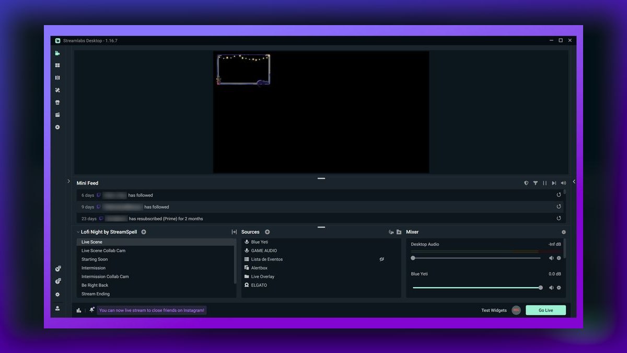Open the account profile icon
This screenshot has height=353, width=627.
57,309
